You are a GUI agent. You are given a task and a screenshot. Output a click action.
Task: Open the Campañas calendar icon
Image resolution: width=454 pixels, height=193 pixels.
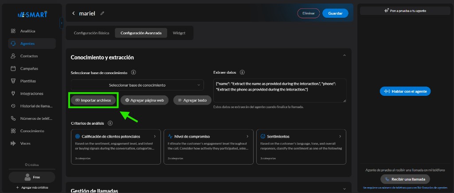(13, 68)
